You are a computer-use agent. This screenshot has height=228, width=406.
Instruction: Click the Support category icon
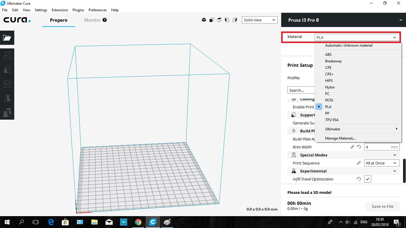pos(294,115)
